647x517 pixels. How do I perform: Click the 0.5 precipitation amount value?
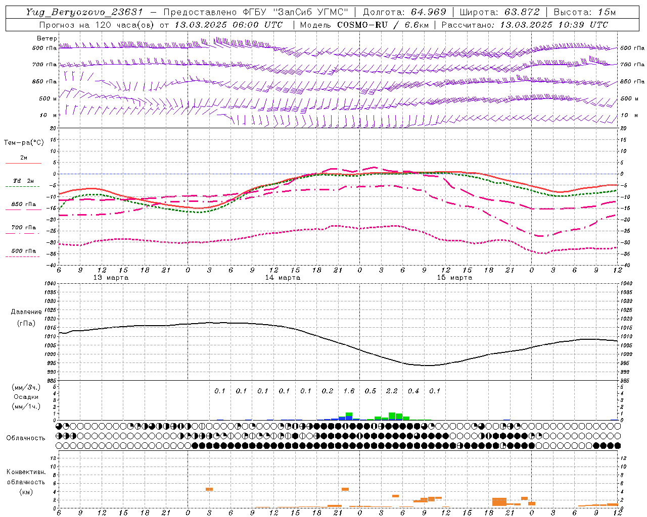(x=371, y=391)
